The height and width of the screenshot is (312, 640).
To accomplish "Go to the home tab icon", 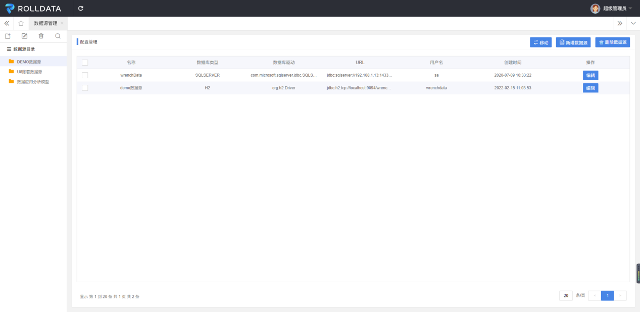I will click(21, 23).
